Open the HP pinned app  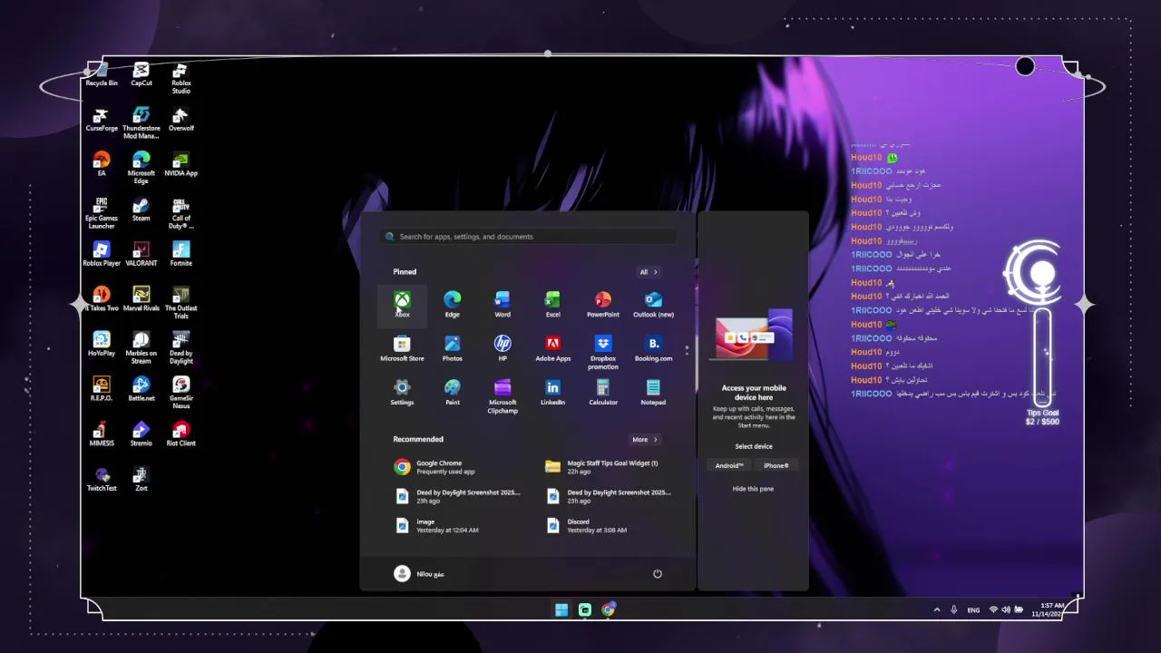502,348
